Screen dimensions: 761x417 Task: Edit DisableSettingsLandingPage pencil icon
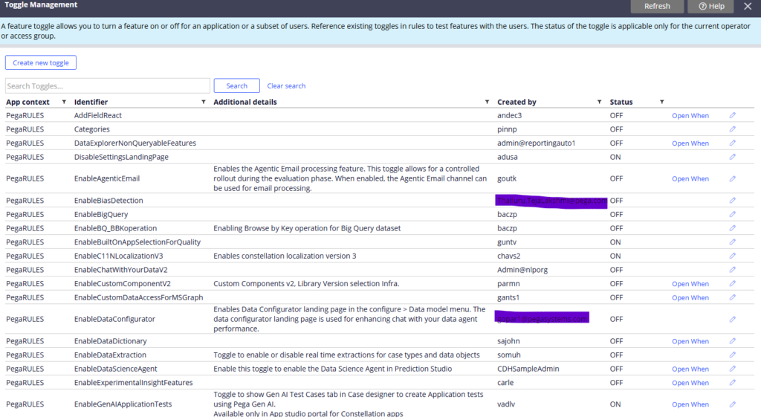click(732, 157)
